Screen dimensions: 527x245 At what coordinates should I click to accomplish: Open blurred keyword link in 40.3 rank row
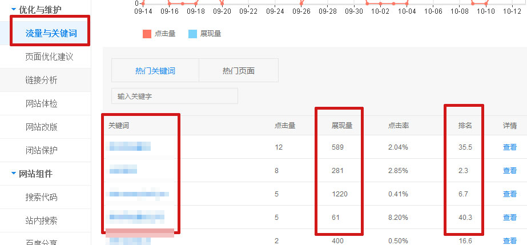coord(136,217)
